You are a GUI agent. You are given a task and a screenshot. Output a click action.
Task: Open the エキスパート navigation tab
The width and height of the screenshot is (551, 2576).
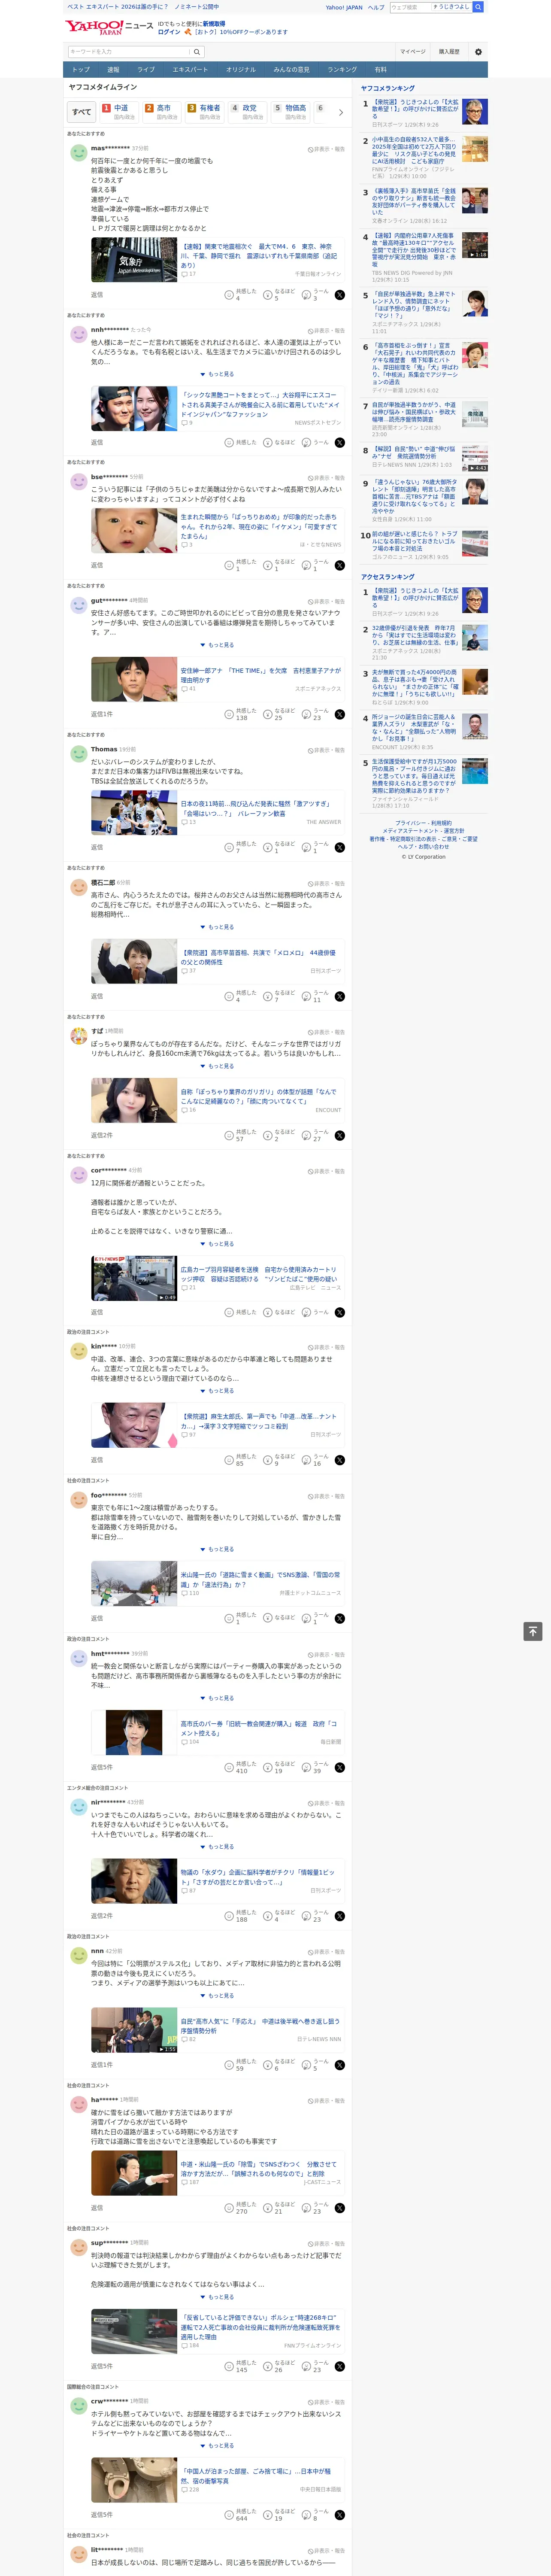(x=190, y=70)
